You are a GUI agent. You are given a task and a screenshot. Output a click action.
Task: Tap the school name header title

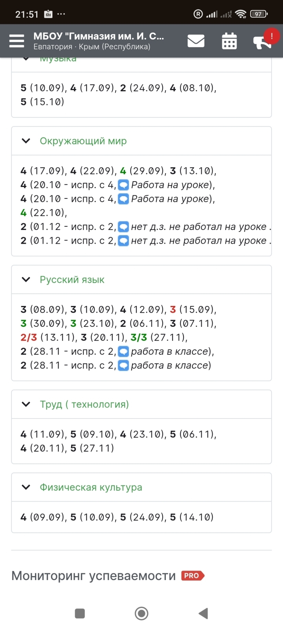[x=99, y=36]
